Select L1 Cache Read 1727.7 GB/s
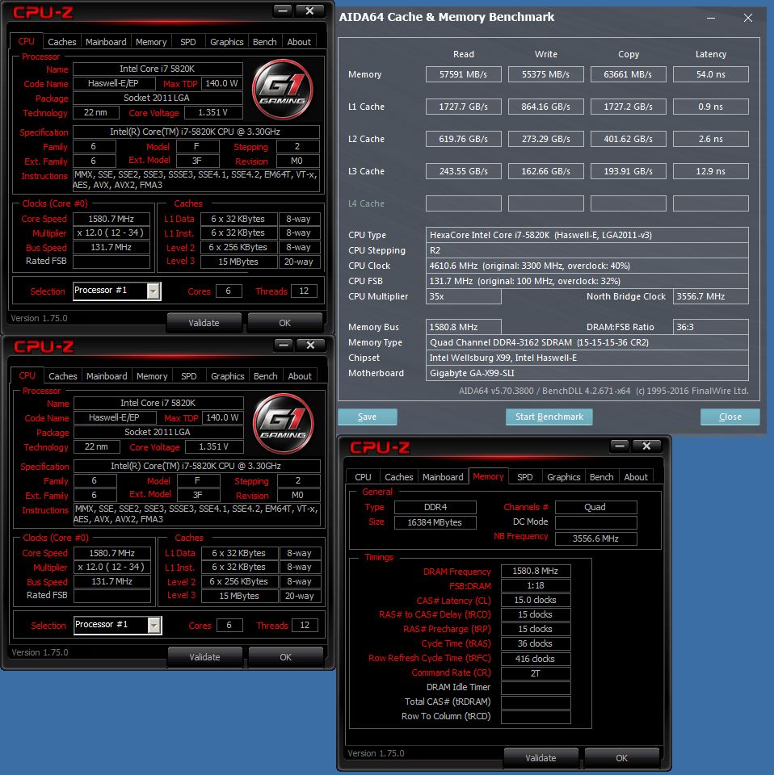The height and width of the screenshot is (775, 774). point(464,107)
